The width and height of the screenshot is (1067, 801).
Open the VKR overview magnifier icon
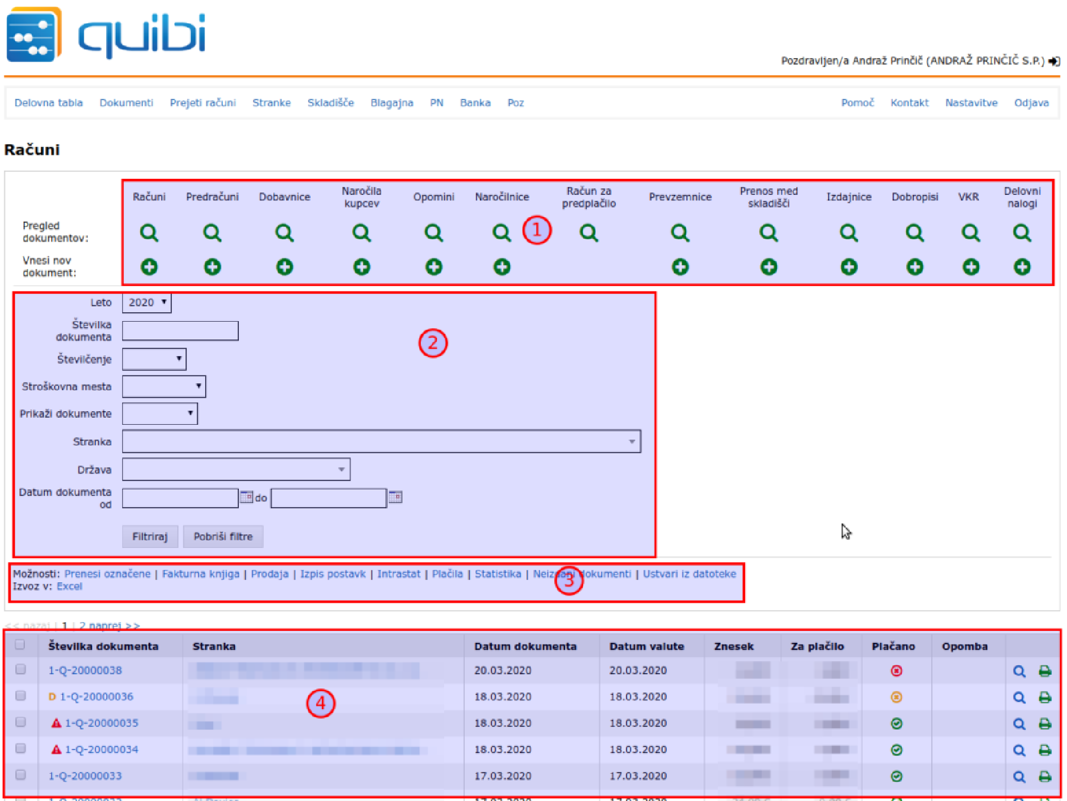click(x=970, y=233)
